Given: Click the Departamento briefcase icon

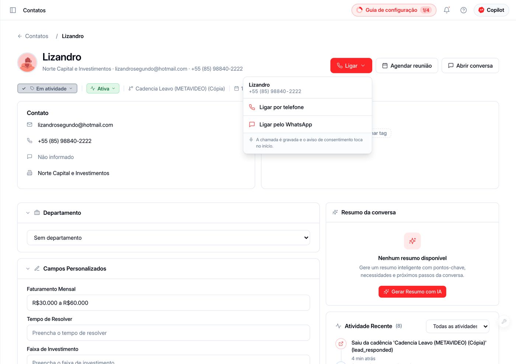Looking at the screenshot, I should pos(37,213).
